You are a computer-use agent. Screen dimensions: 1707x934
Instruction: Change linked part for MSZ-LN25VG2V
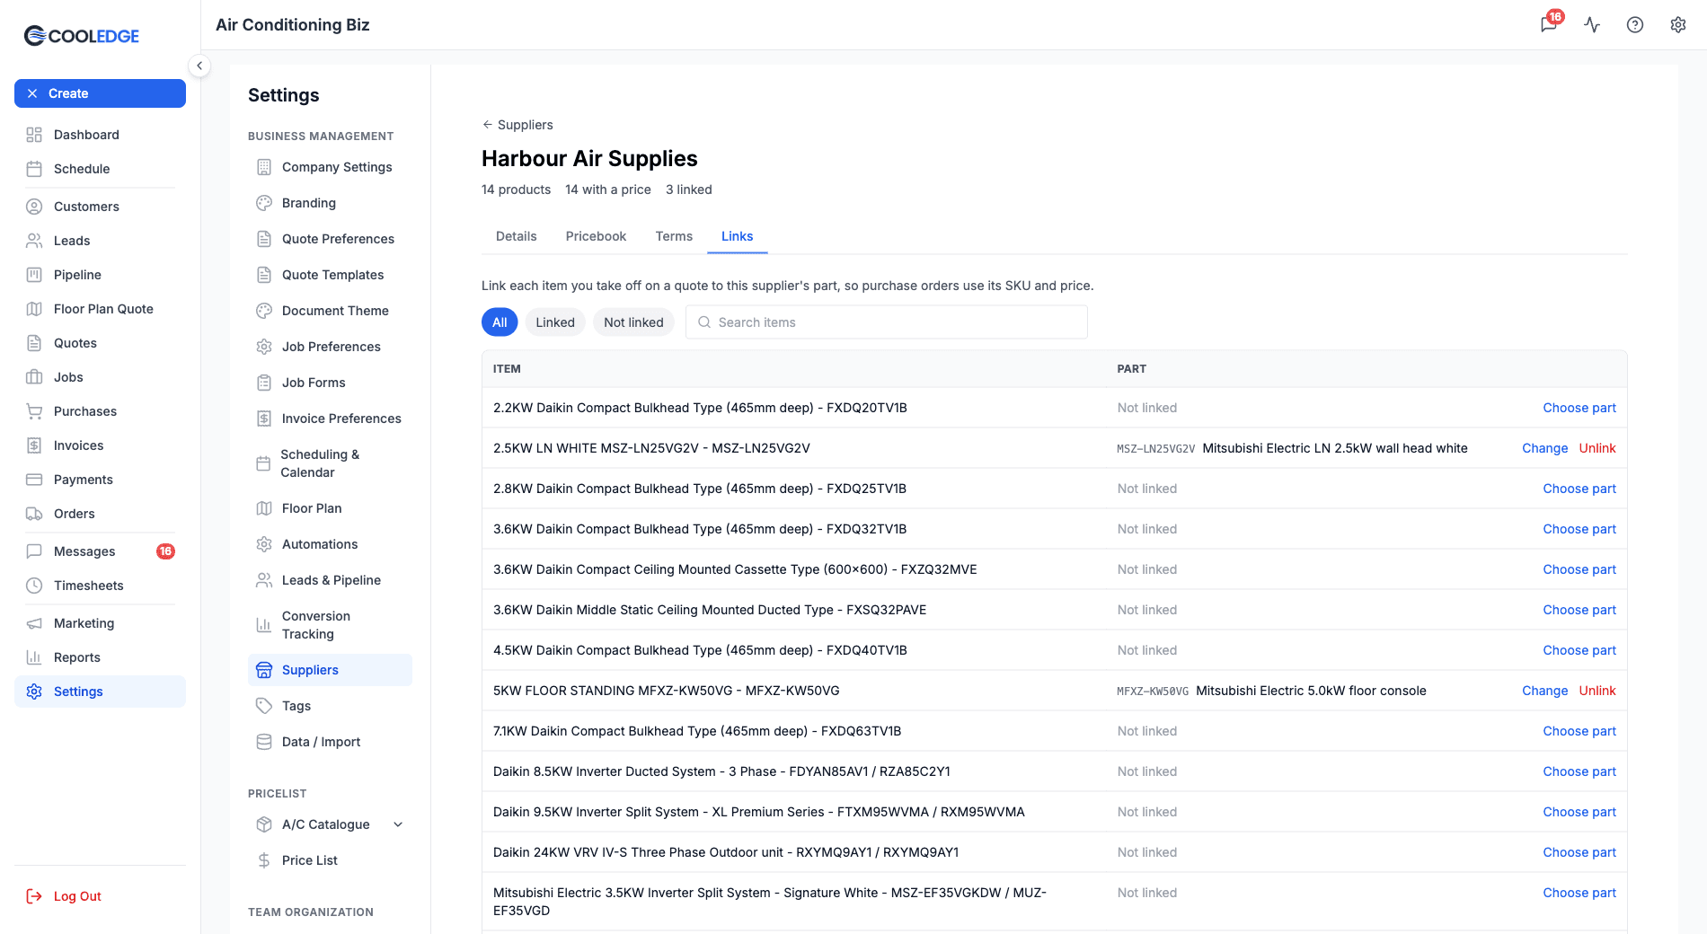[1544, 448]
